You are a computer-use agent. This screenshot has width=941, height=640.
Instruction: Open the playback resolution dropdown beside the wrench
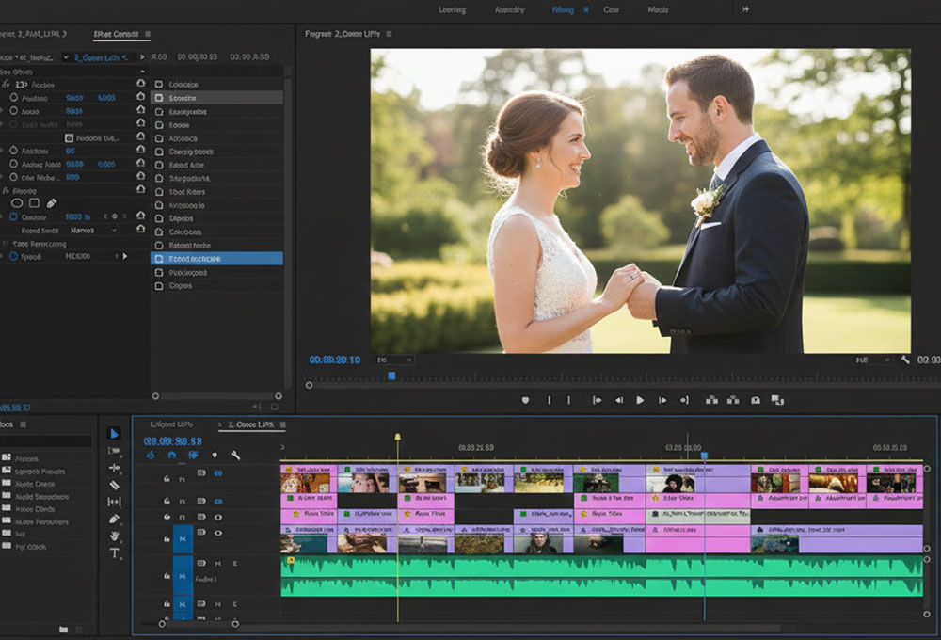(873, 360)
